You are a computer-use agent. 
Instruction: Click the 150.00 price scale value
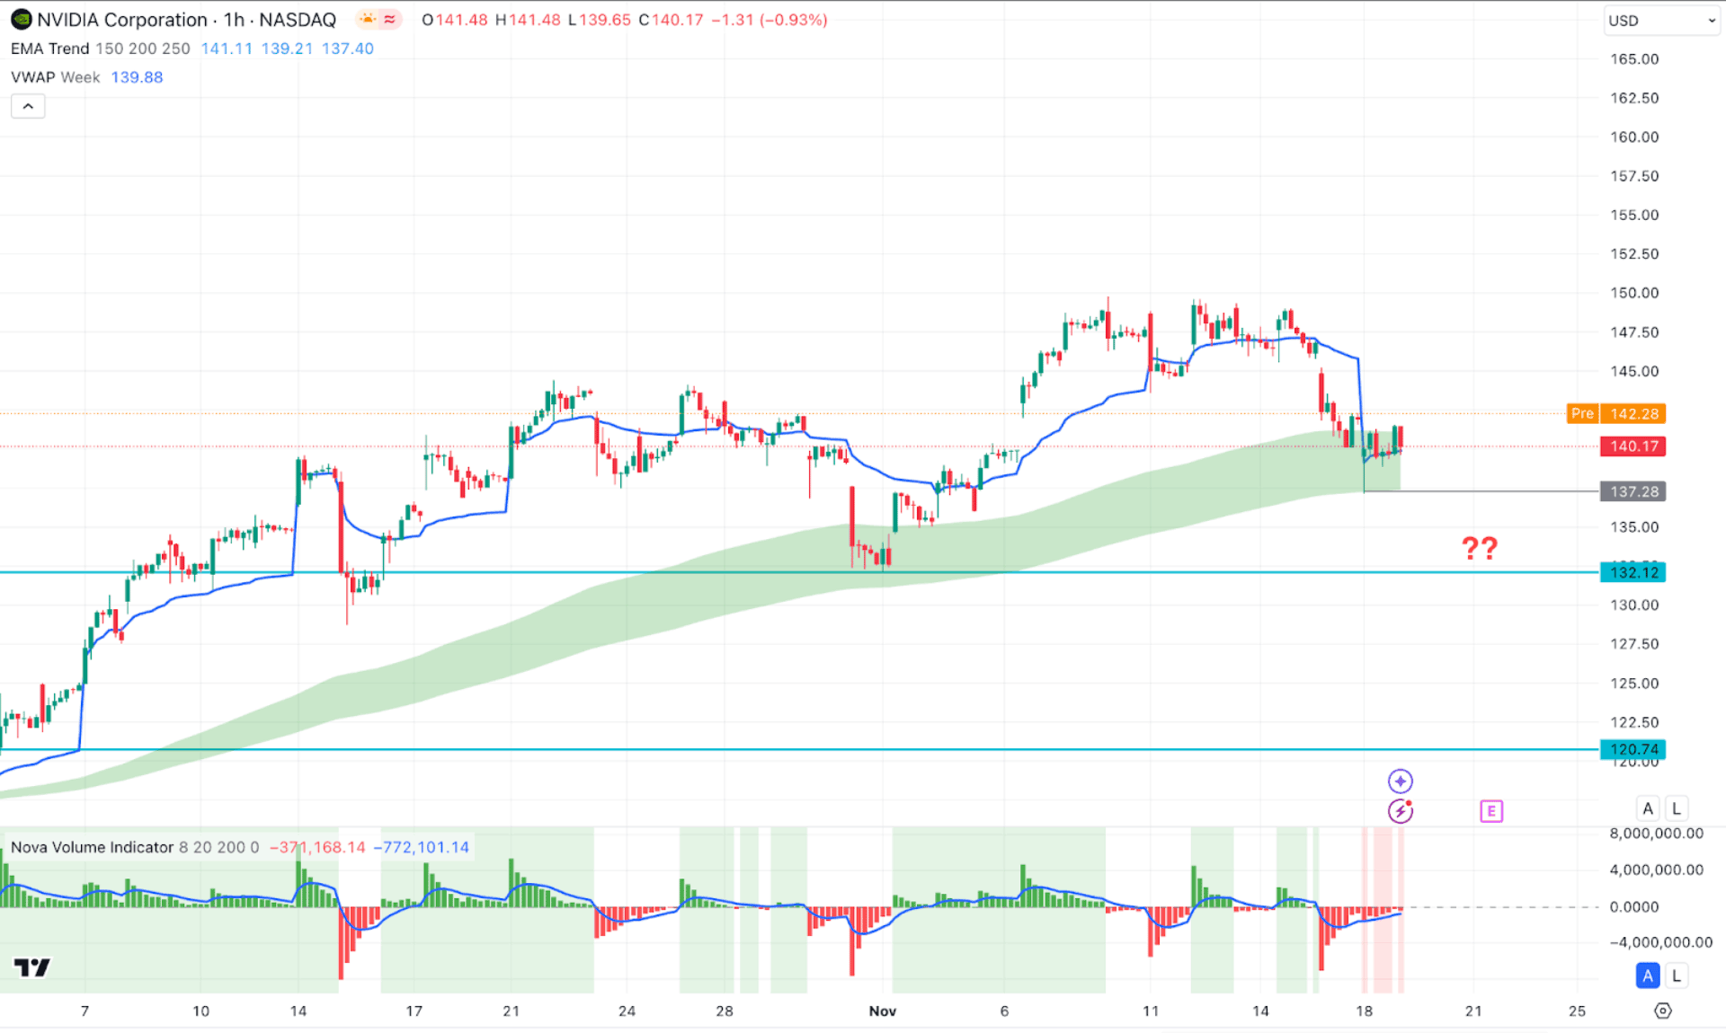point(1634,293)
